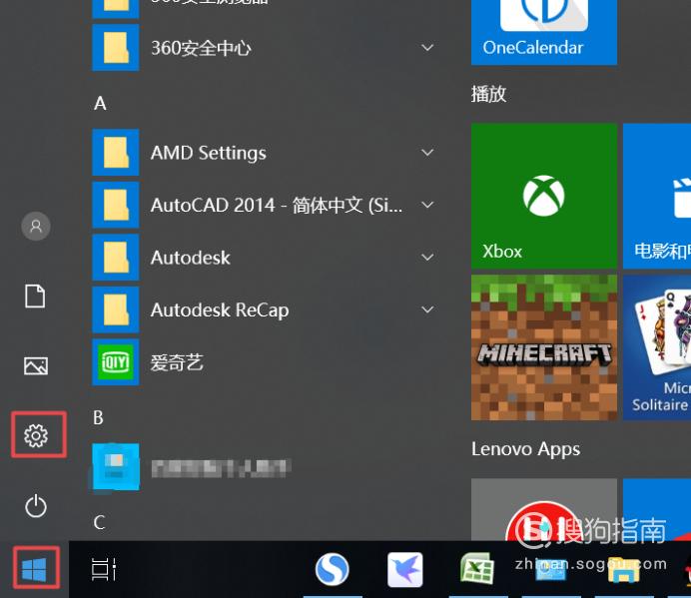
Task: Click the Windows Start button
Action: (x=34, y=569)
